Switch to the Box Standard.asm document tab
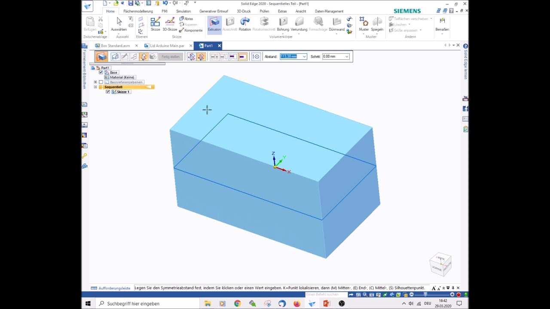550x309 pixels. 115,45
